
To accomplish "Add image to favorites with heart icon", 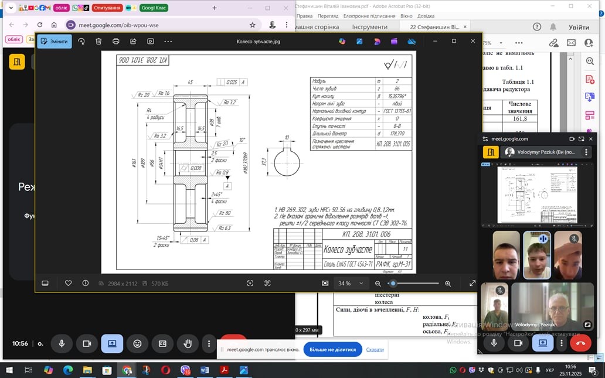I will click(x=68, y=284).
